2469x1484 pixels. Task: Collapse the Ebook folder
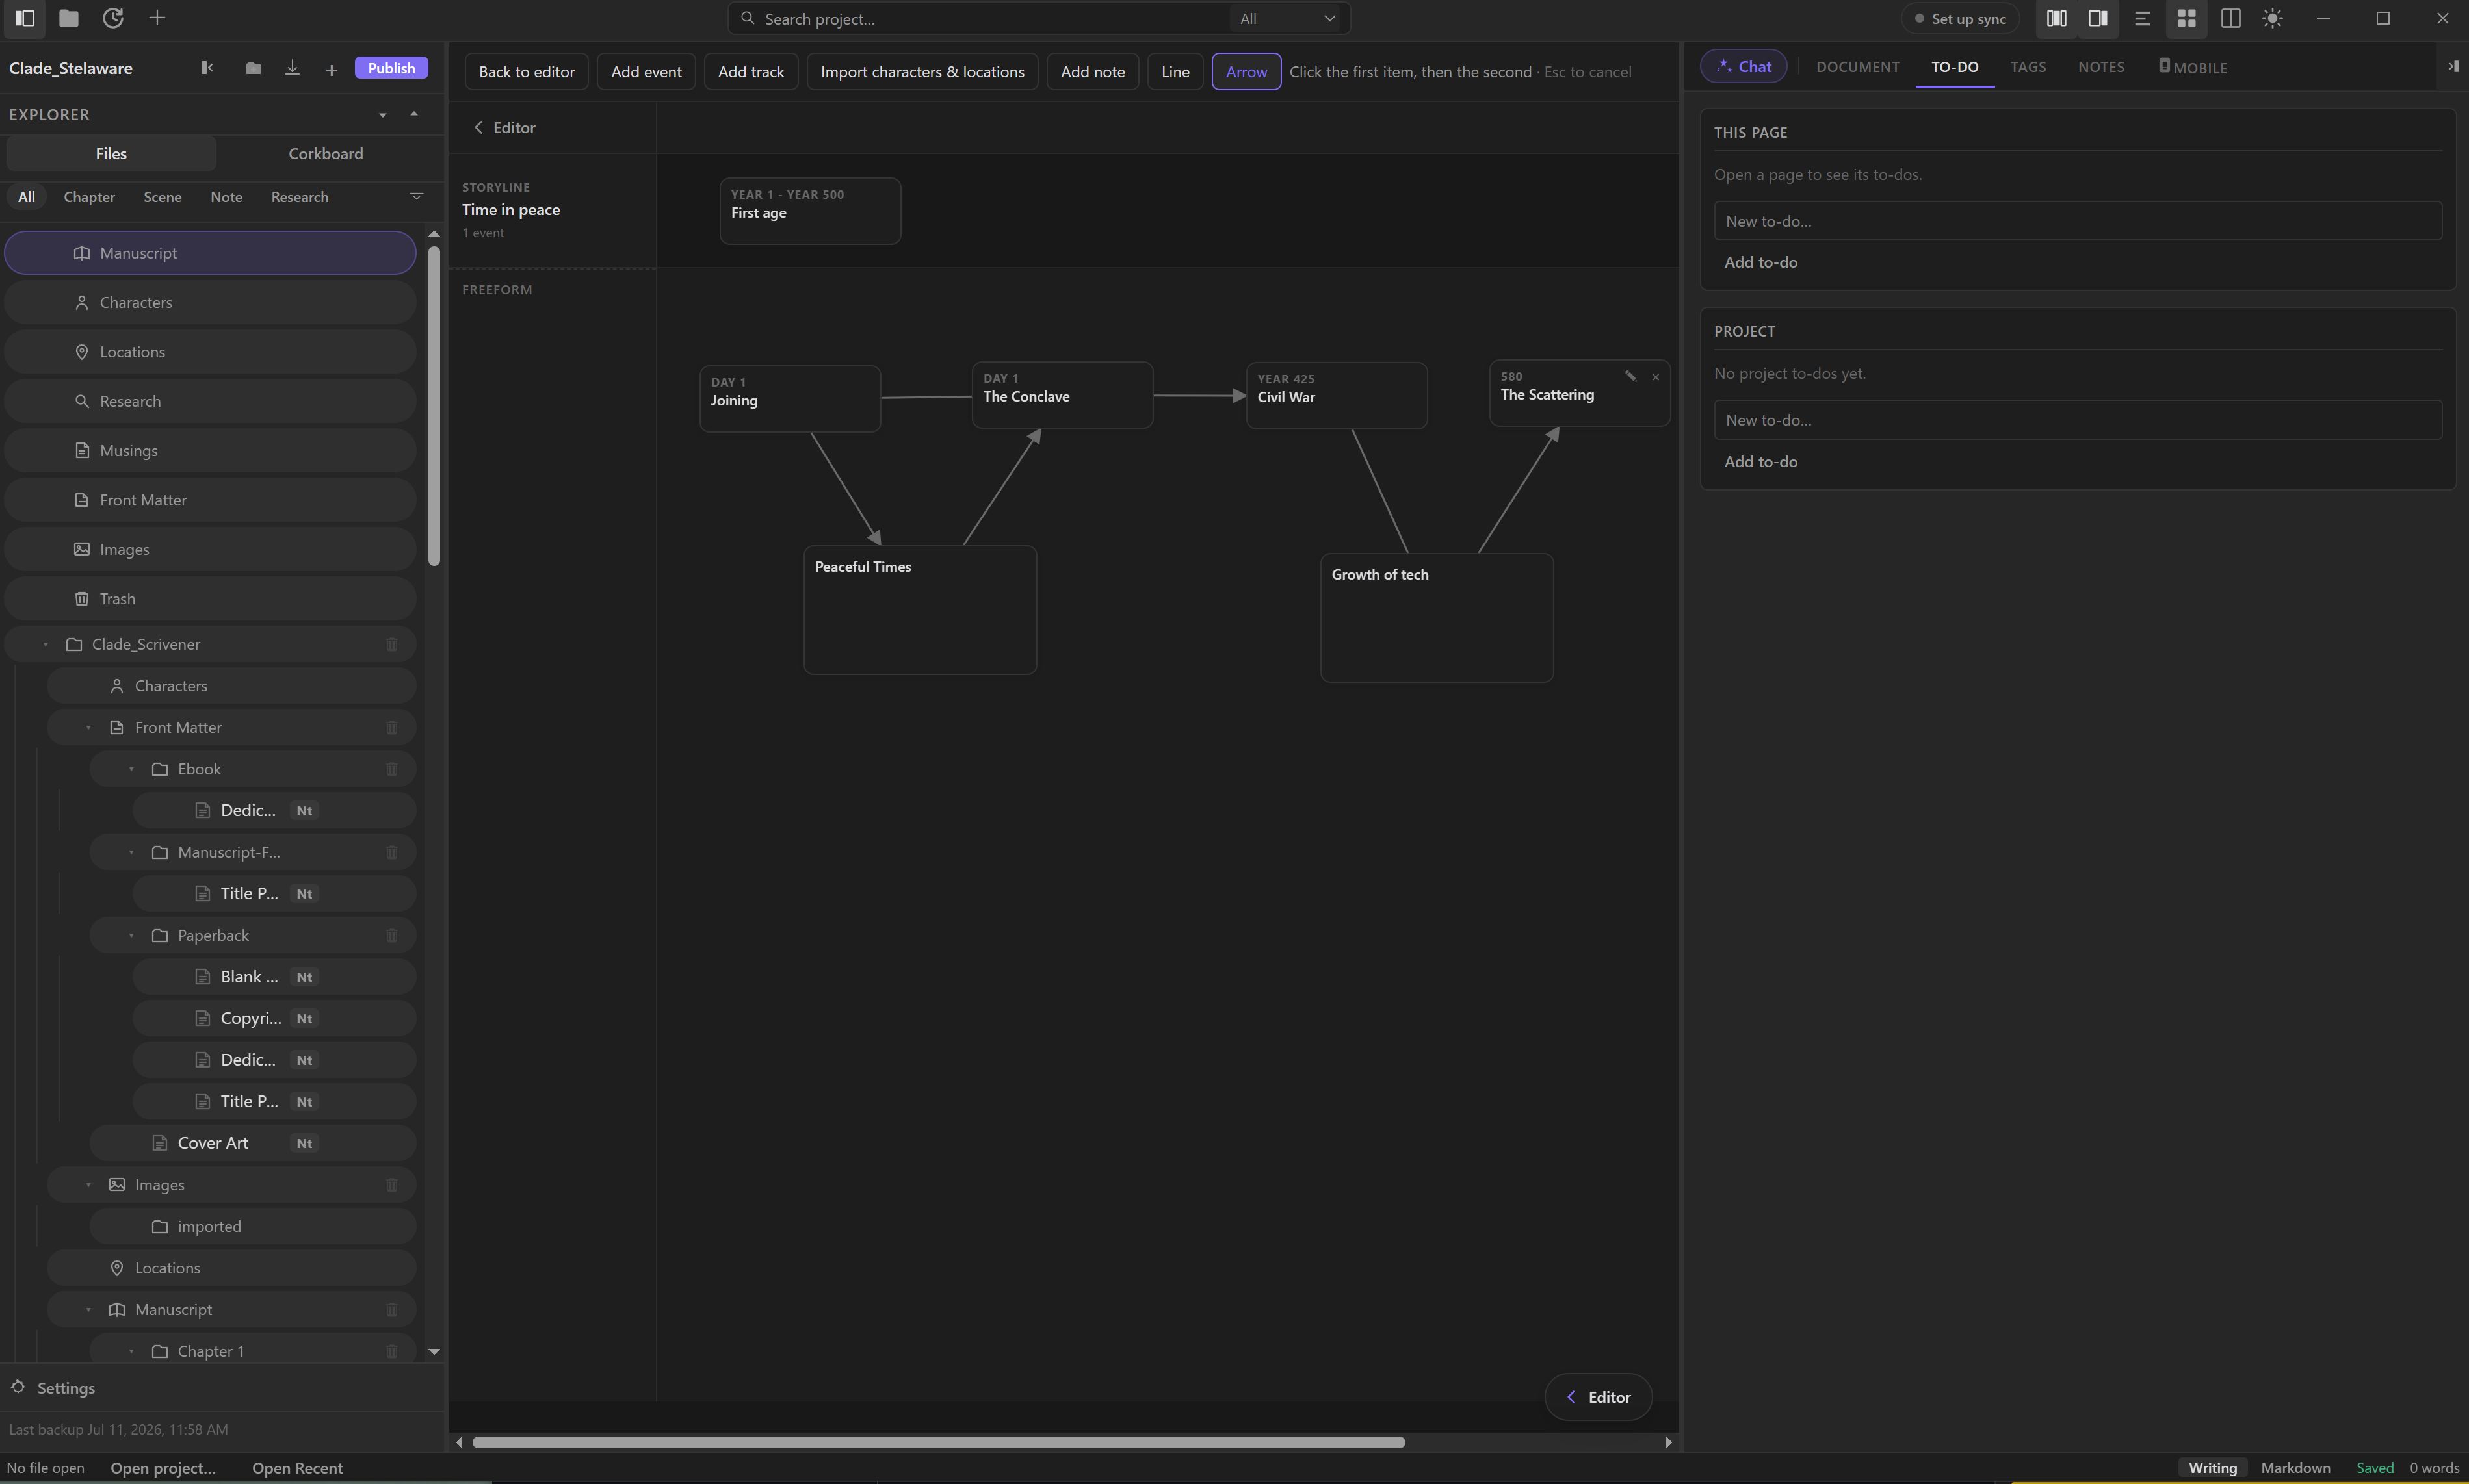[x=131, y=769]
